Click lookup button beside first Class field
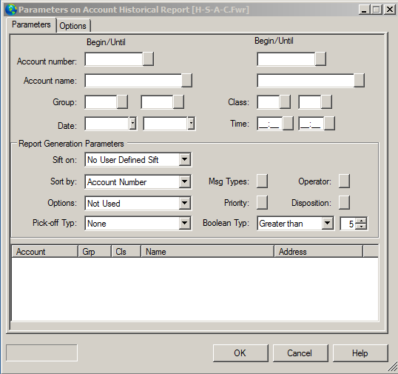This screenshot has width=398, height=374. (x=285, y=102)
